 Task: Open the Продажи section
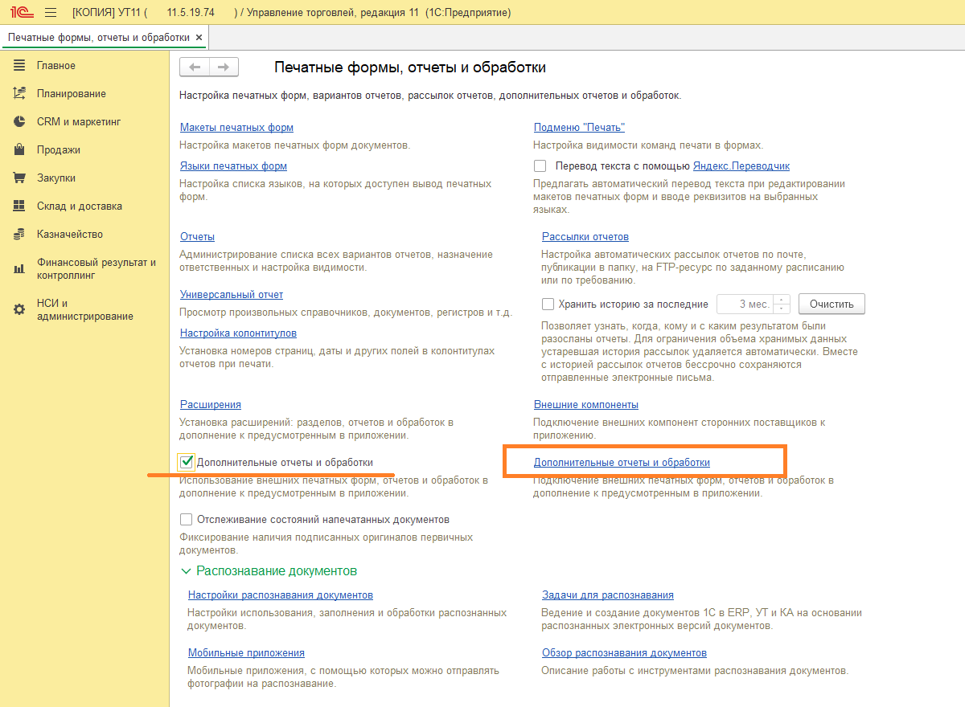(59, 150)
